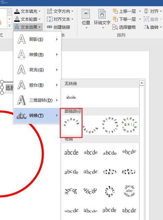Viewport: 163px width, 220px height.
Task: Select 转换(T) transform menu item
Action: (37, 116)
